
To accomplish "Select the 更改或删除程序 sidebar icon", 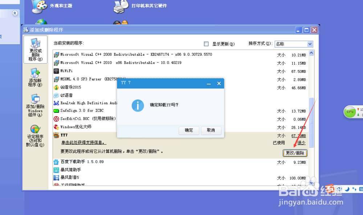I will click(36, 49).
